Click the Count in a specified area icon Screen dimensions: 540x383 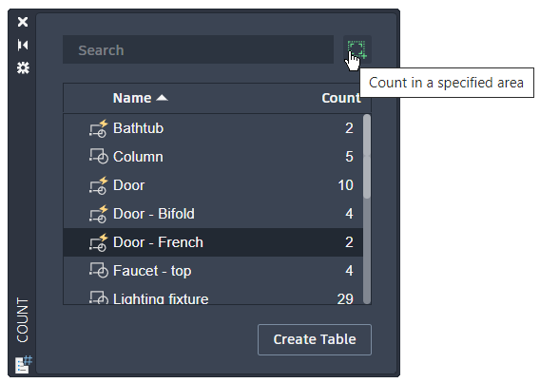pos(357,49)
